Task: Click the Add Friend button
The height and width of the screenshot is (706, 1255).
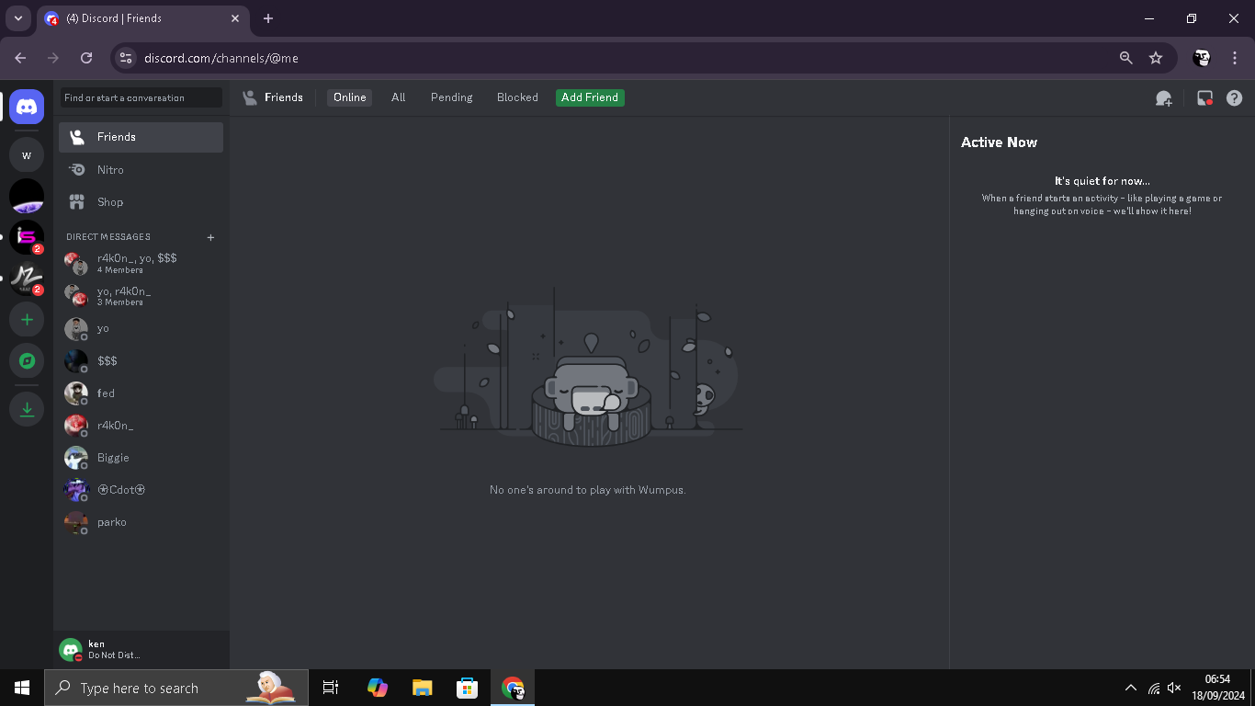Action: 590,97
